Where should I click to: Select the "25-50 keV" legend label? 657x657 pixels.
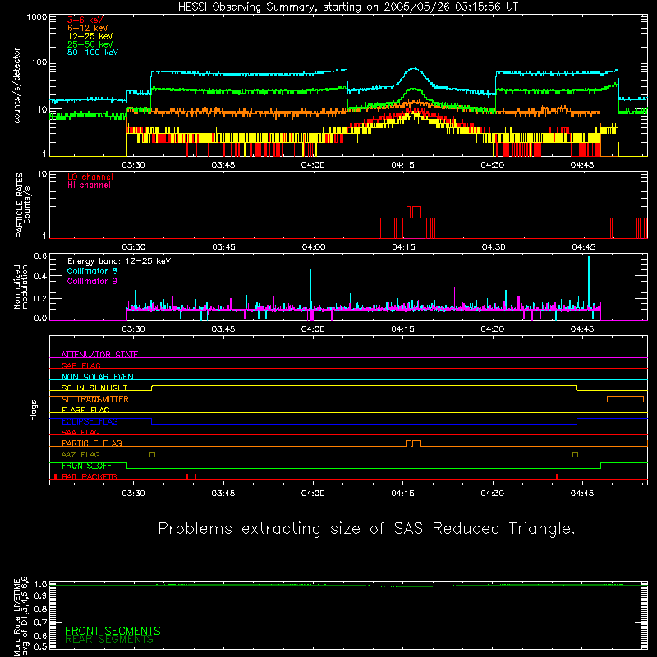[90, 44]
